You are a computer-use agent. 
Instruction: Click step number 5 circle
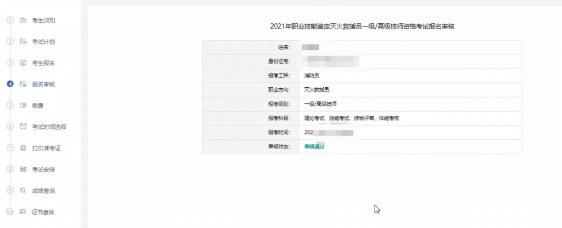point(10,105)
